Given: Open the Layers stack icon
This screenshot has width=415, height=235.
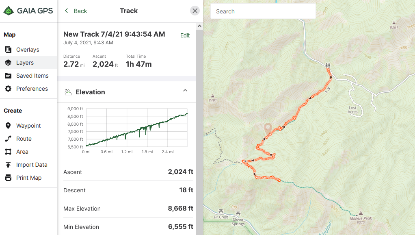Looking at the screenshot, I should [x=8, y=63].
